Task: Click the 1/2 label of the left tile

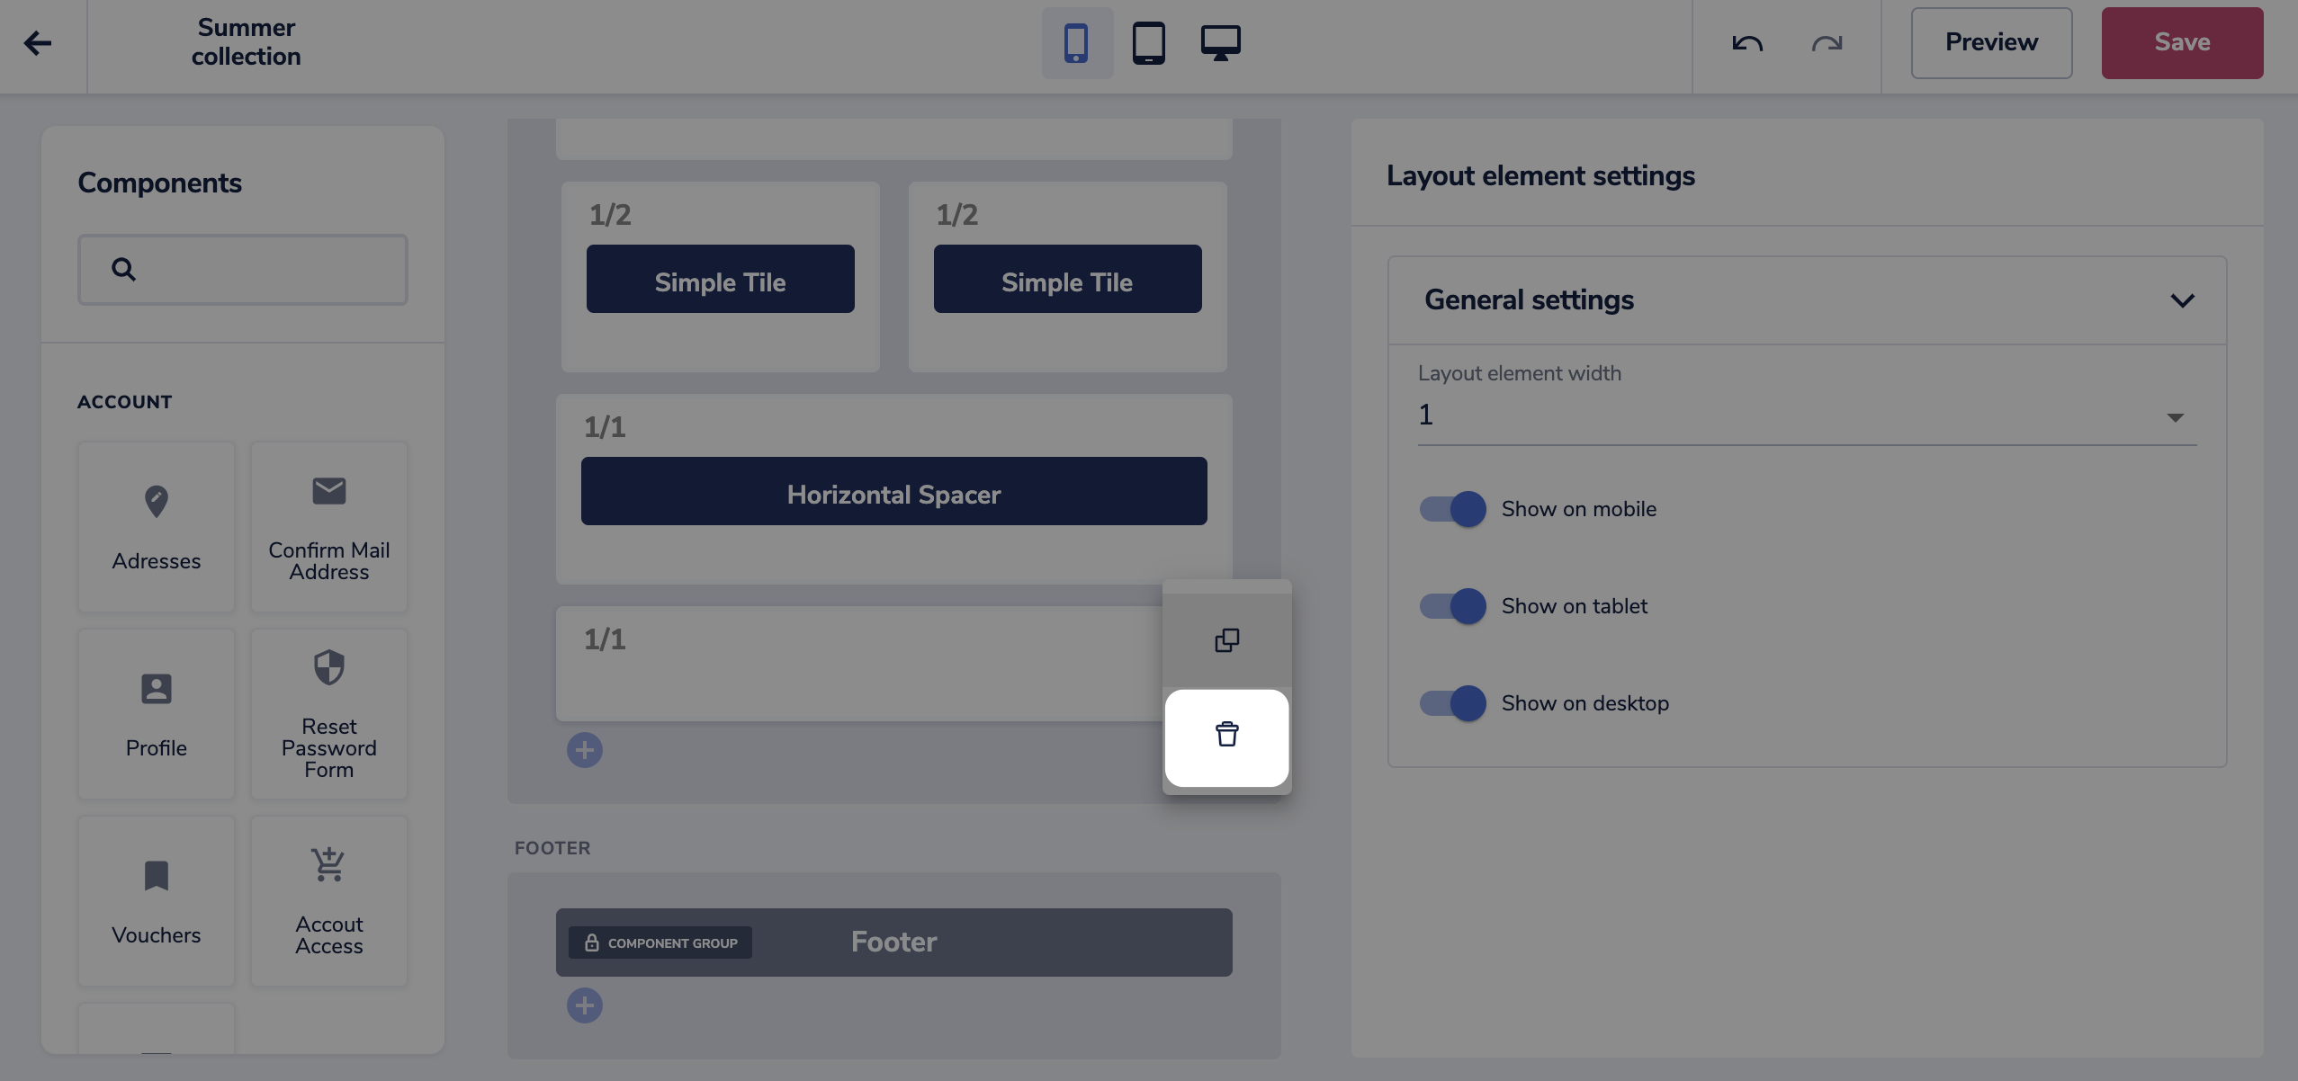Action: click(610, 215)
